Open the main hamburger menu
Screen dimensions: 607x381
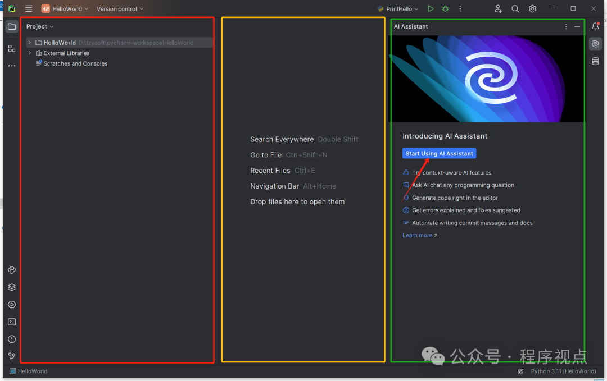click(x=29, y=8)
